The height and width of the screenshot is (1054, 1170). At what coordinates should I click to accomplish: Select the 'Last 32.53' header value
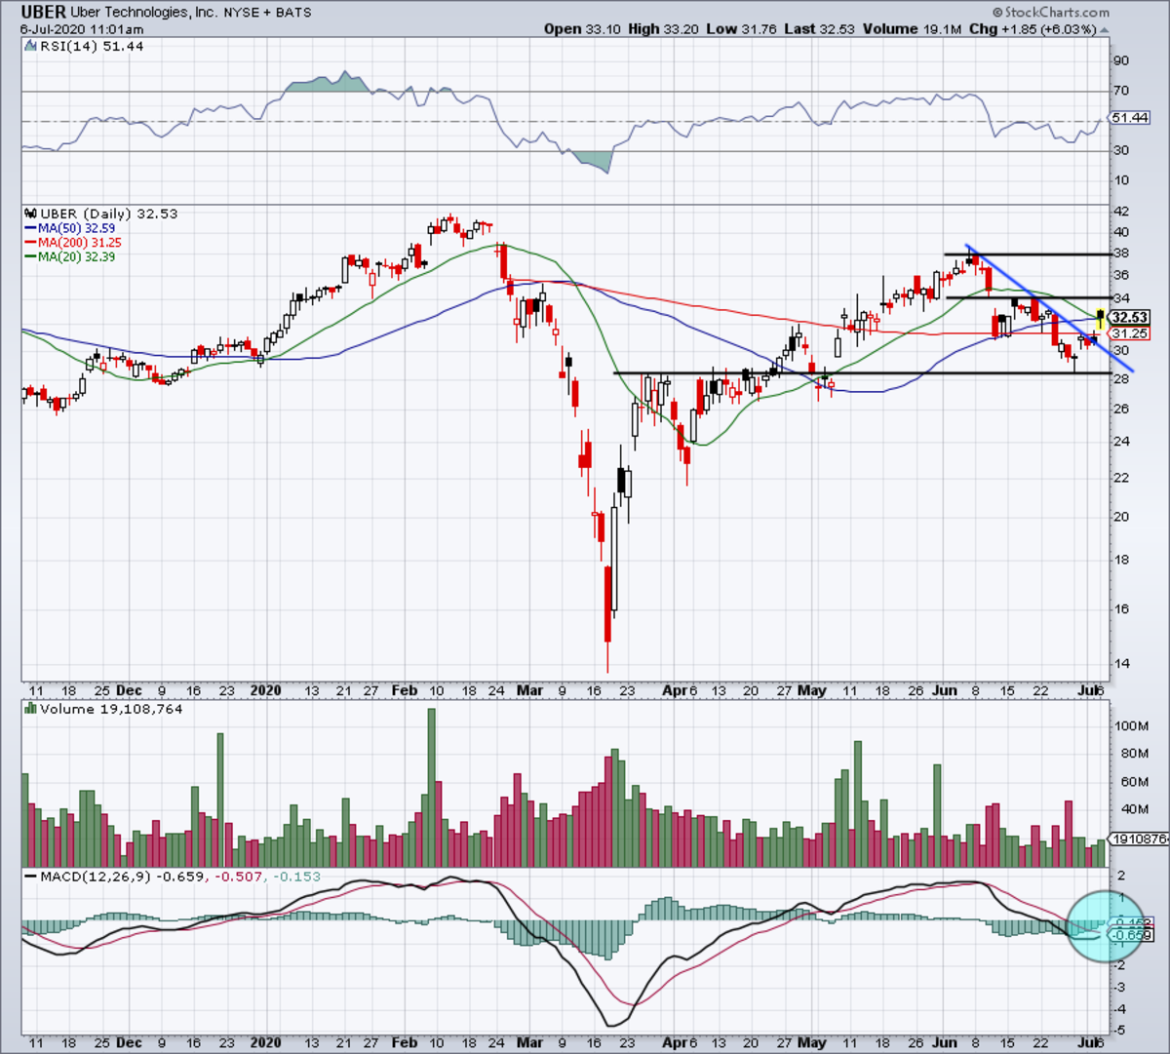[819, 29]
